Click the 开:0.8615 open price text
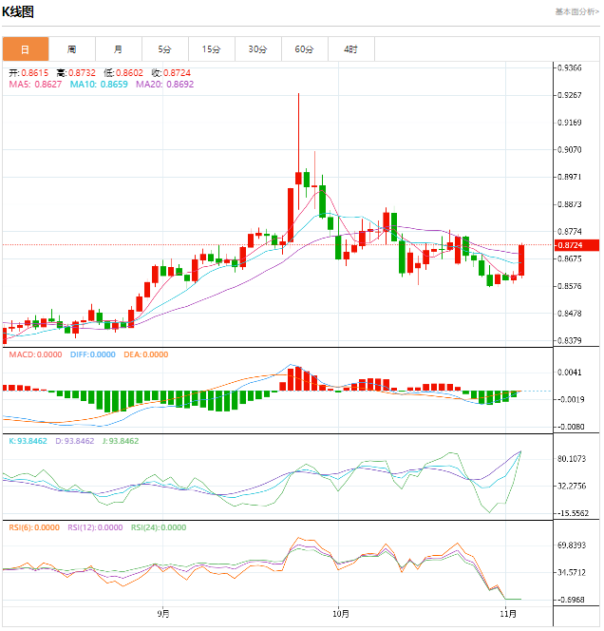The height and width of the screenshot is (631, 604). [x=28, y=73]
